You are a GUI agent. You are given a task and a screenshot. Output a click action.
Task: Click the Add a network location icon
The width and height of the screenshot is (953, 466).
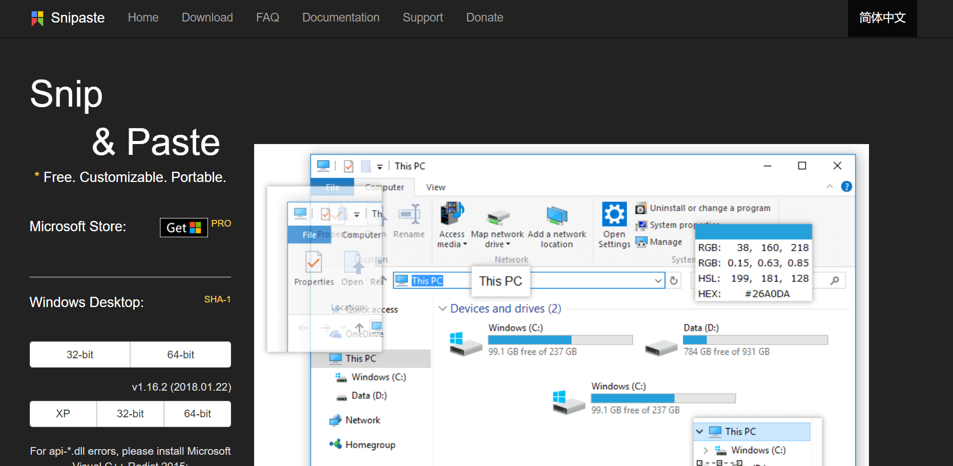556,216
